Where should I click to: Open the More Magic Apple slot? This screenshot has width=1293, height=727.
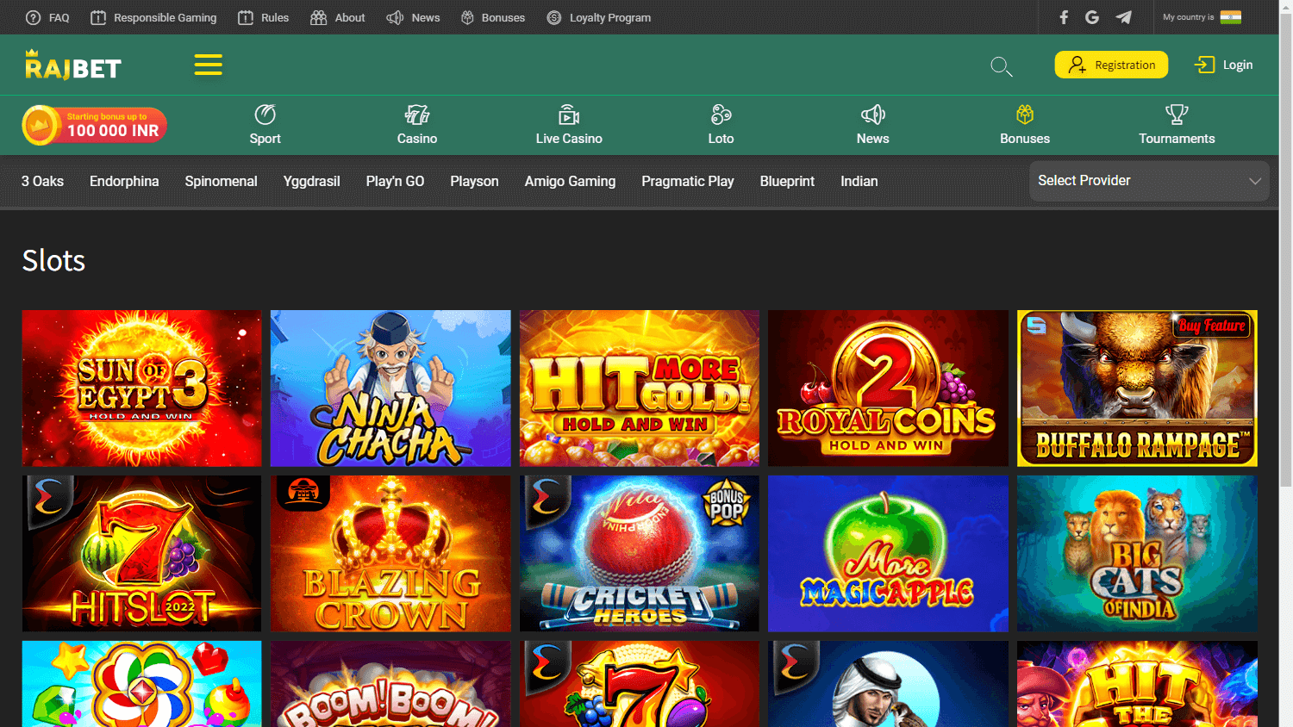point(888,554)
